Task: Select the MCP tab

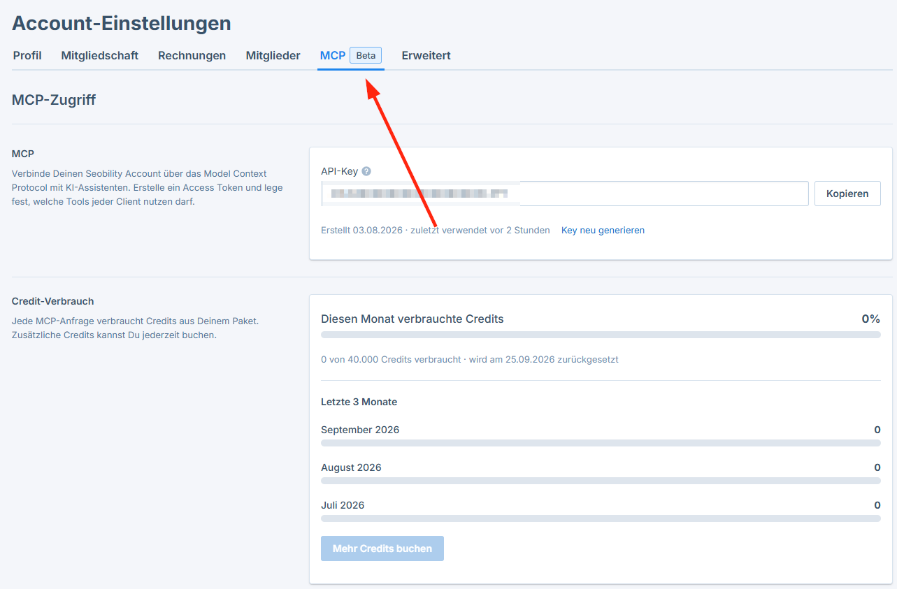Action: tap(333, 55)
